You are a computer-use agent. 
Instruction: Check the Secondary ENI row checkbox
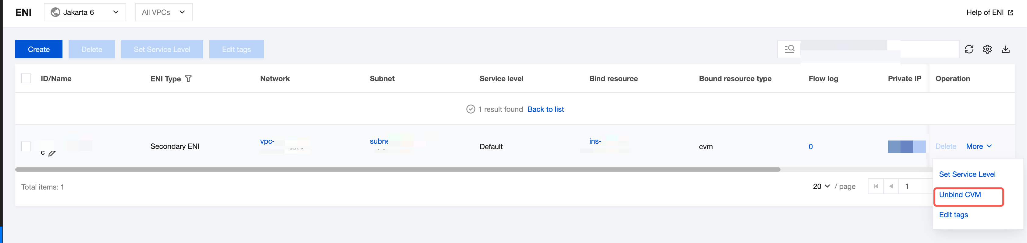click(x=26, y=146)
